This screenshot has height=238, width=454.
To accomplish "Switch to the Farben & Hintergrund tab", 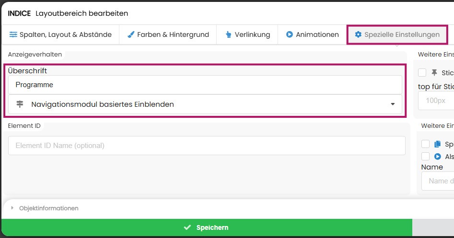I will (168, 34).
